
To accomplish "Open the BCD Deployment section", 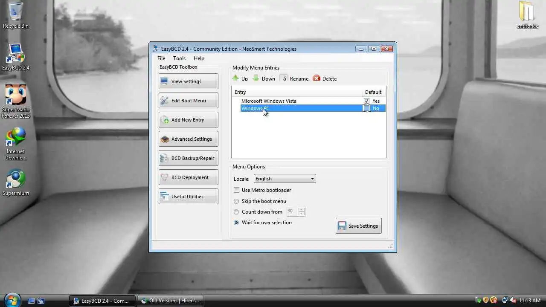I will [188, 177].
